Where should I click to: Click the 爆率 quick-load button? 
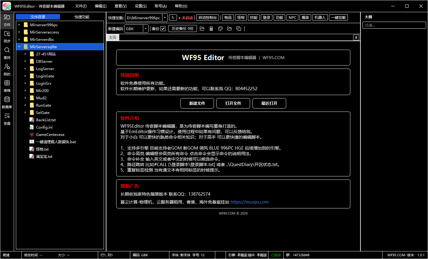click(305, 18)
